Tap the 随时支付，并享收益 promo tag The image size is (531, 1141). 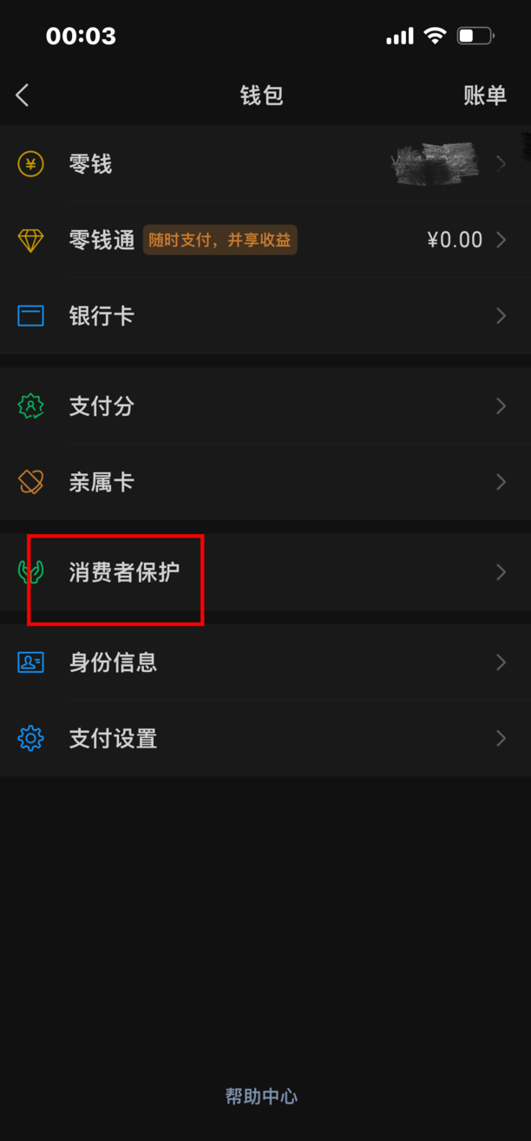click(x=220, y=241)
